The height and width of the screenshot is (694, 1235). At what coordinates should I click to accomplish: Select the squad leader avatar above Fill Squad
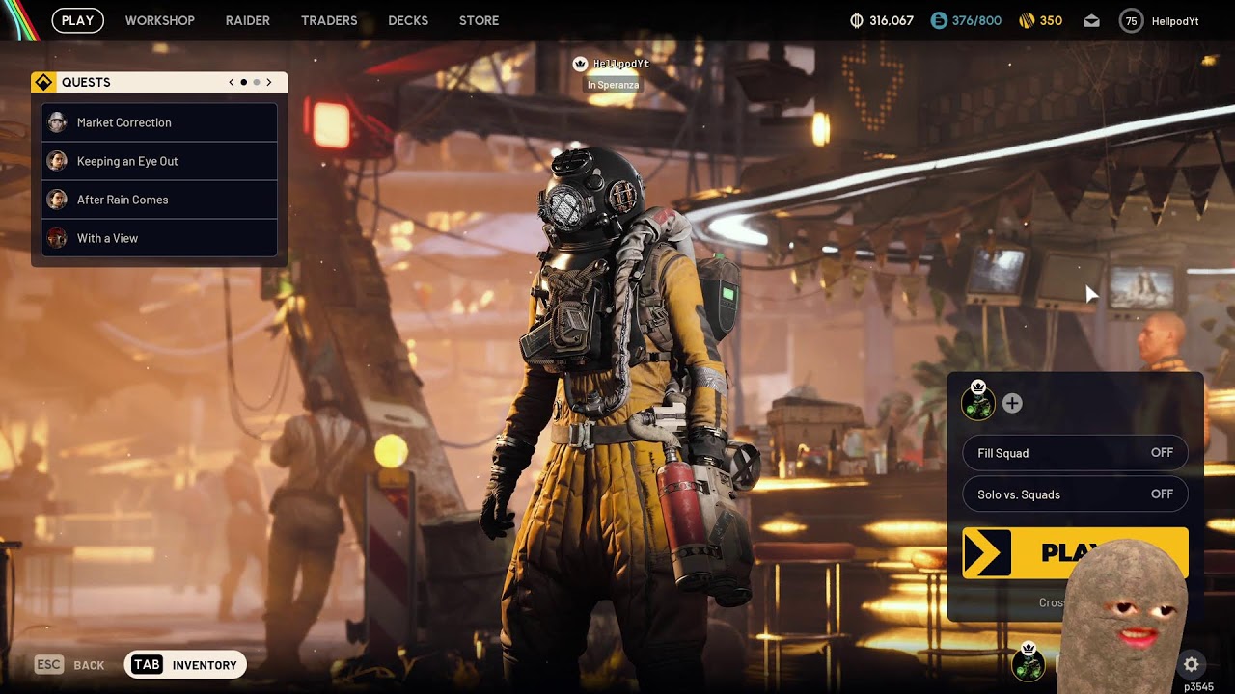click(978, 403)
